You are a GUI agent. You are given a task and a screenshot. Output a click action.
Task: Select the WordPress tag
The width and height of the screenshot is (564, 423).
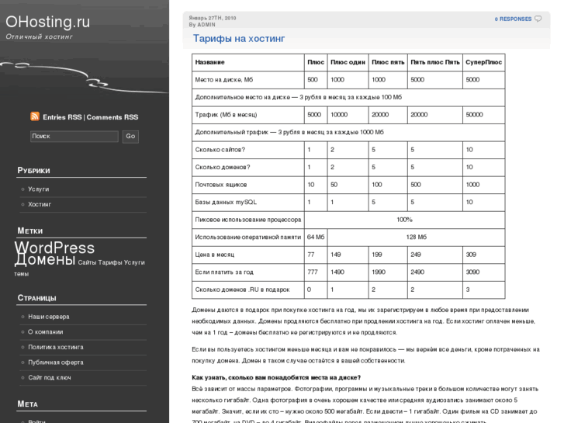[54, 248]
